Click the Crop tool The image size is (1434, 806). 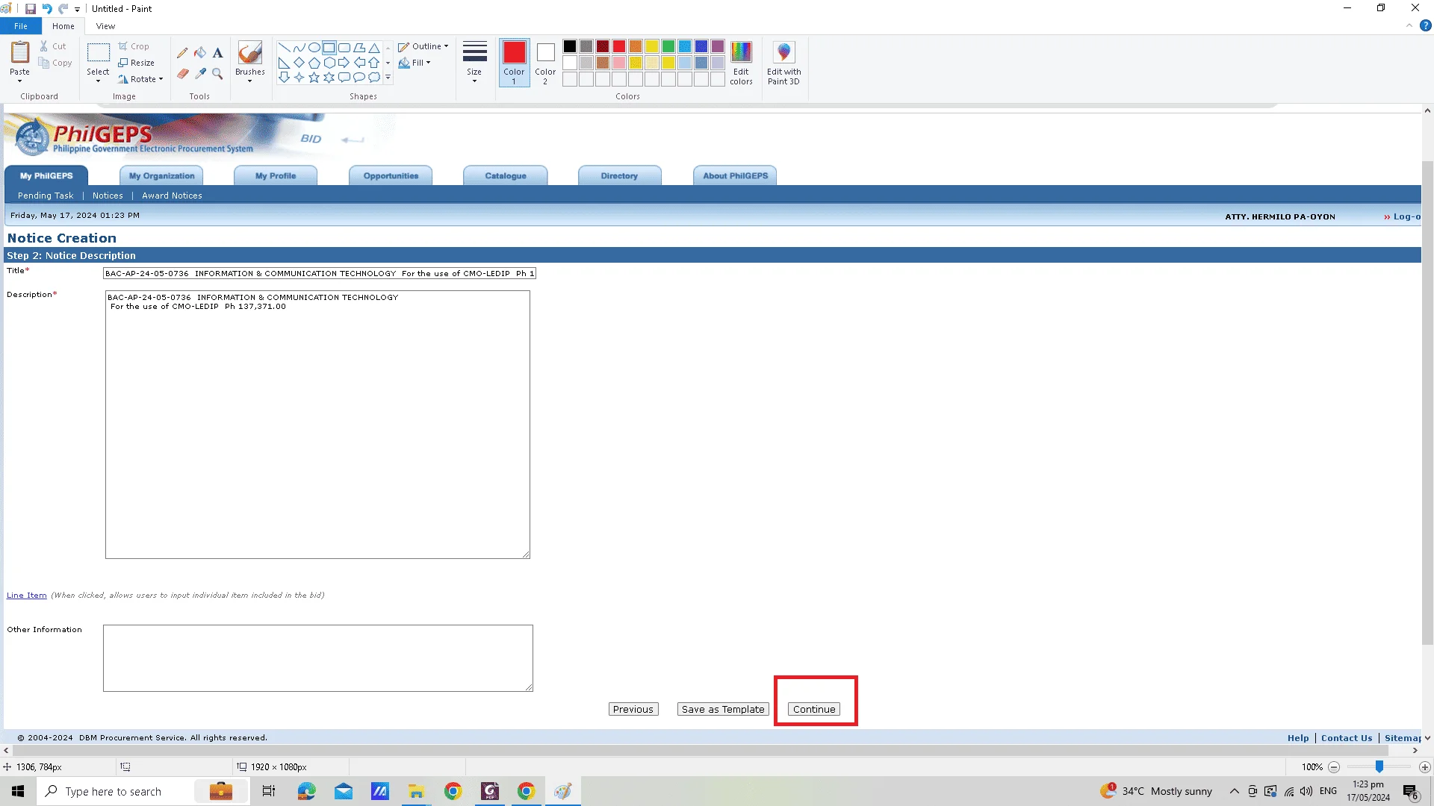click(134, 46)
